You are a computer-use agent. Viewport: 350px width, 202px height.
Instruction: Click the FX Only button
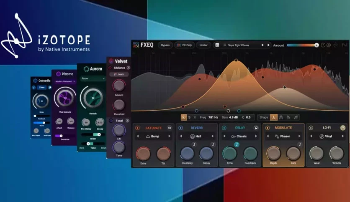click(184, 45)
